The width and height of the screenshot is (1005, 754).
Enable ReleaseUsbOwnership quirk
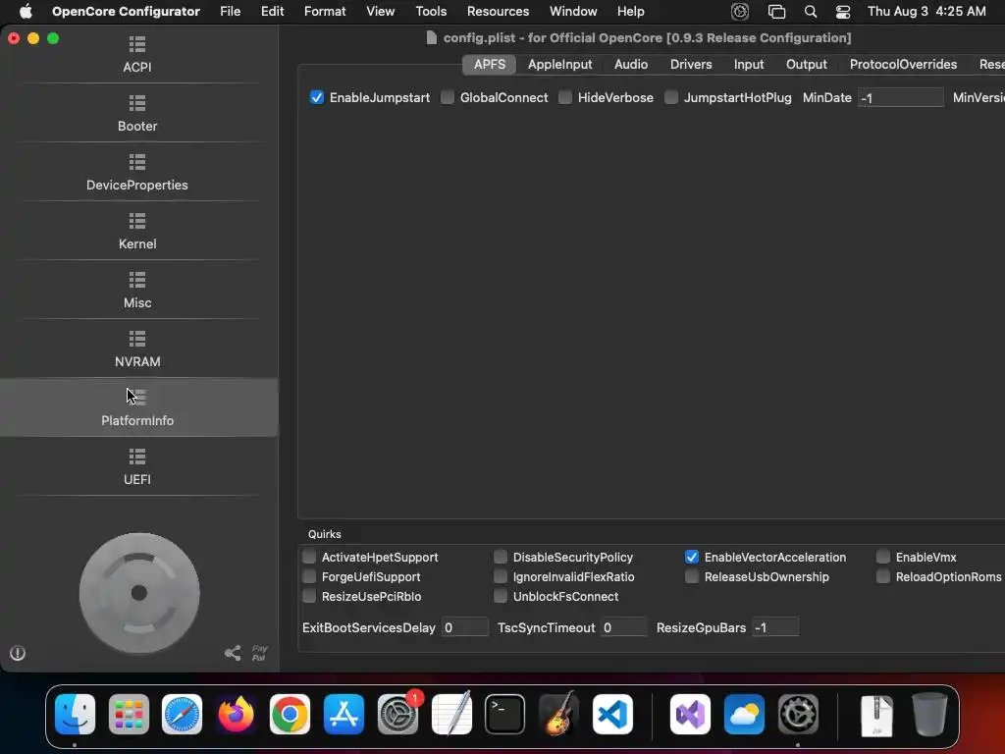click(x=692, y=576)
